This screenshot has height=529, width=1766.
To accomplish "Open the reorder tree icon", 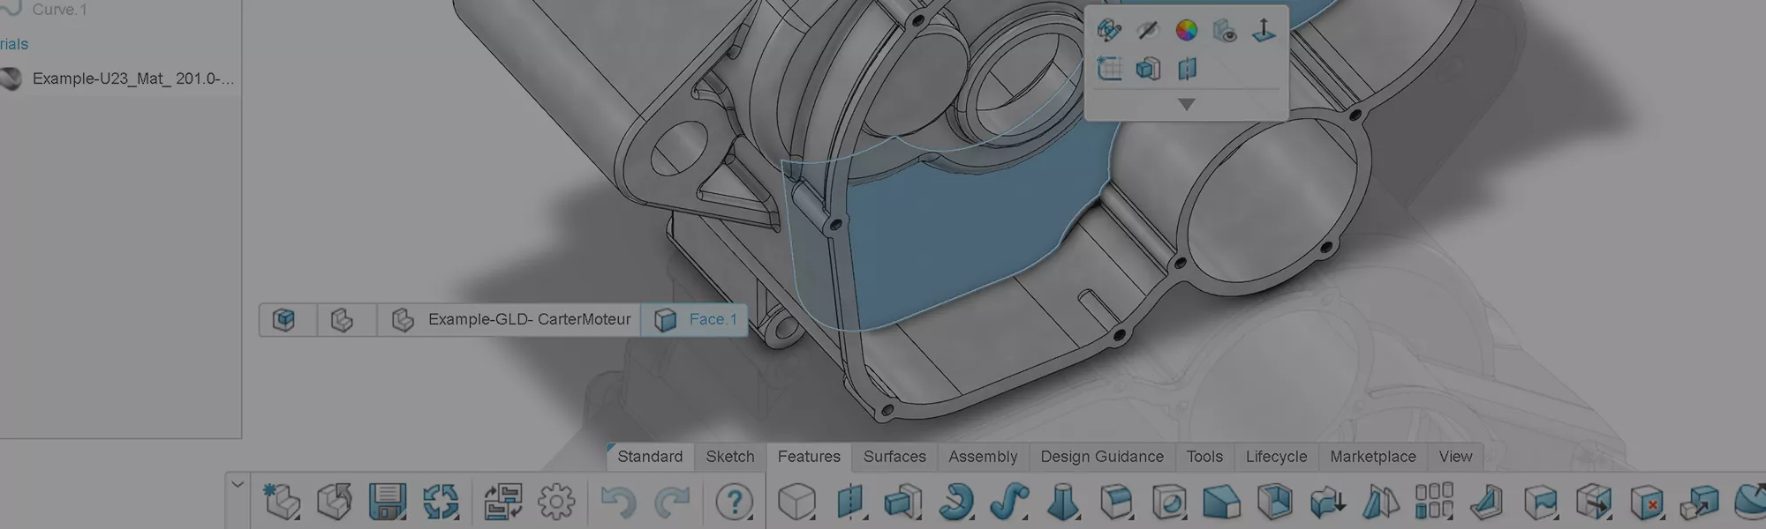I will (x=503, y=501).
